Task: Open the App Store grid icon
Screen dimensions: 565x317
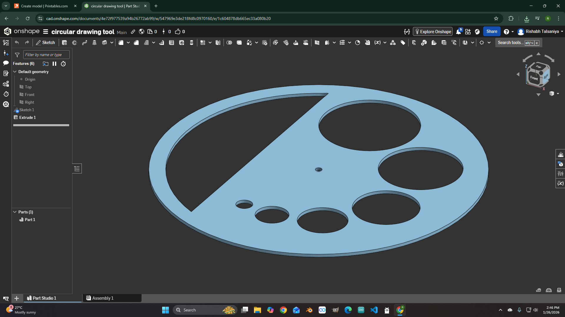Action: (x=468, y=32)
